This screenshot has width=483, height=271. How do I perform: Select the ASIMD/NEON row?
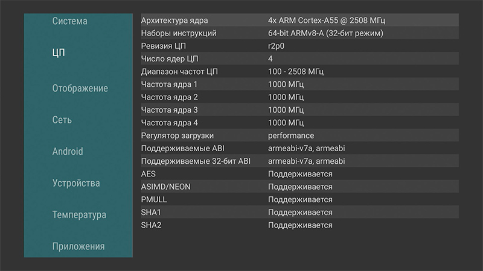[299, 187]
